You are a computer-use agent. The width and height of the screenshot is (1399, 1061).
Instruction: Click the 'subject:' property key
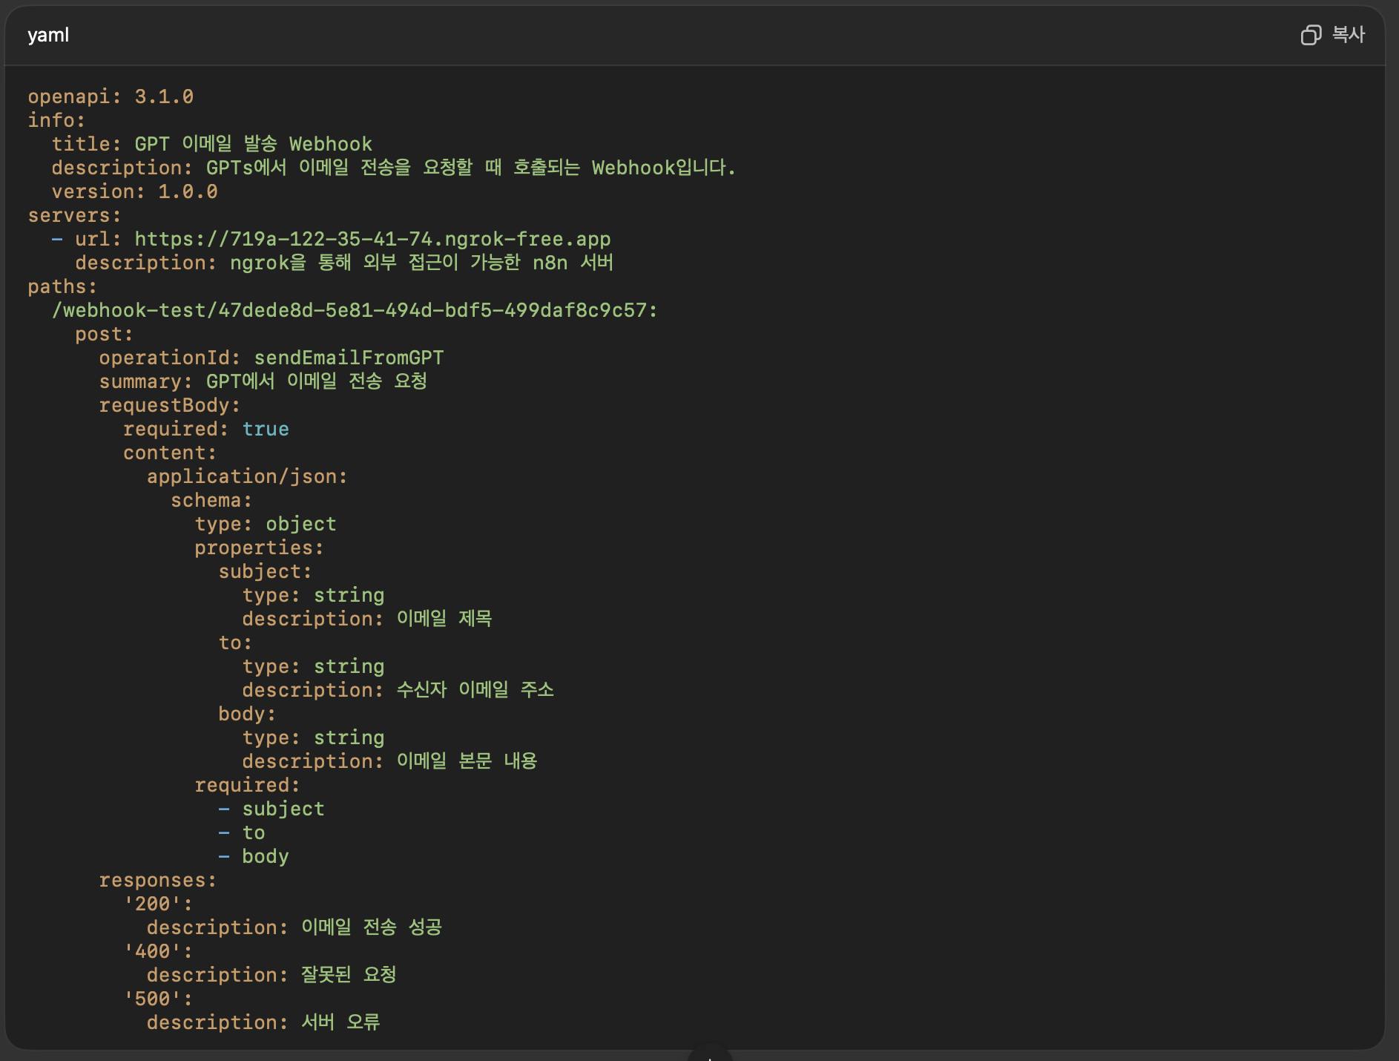click(266, 571)
